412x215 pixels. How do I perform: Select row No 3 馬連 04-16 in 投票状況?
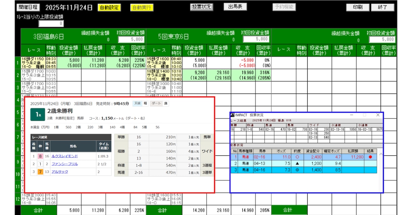coord(303,170)
